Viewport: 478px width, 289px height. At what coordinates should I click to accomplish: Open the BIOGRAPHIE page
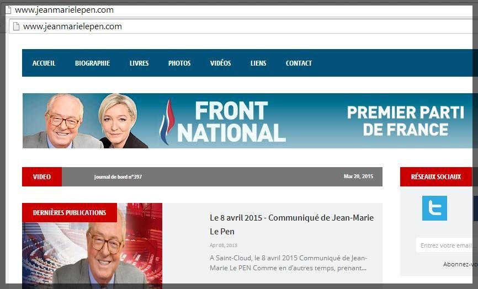pos(92,63)
